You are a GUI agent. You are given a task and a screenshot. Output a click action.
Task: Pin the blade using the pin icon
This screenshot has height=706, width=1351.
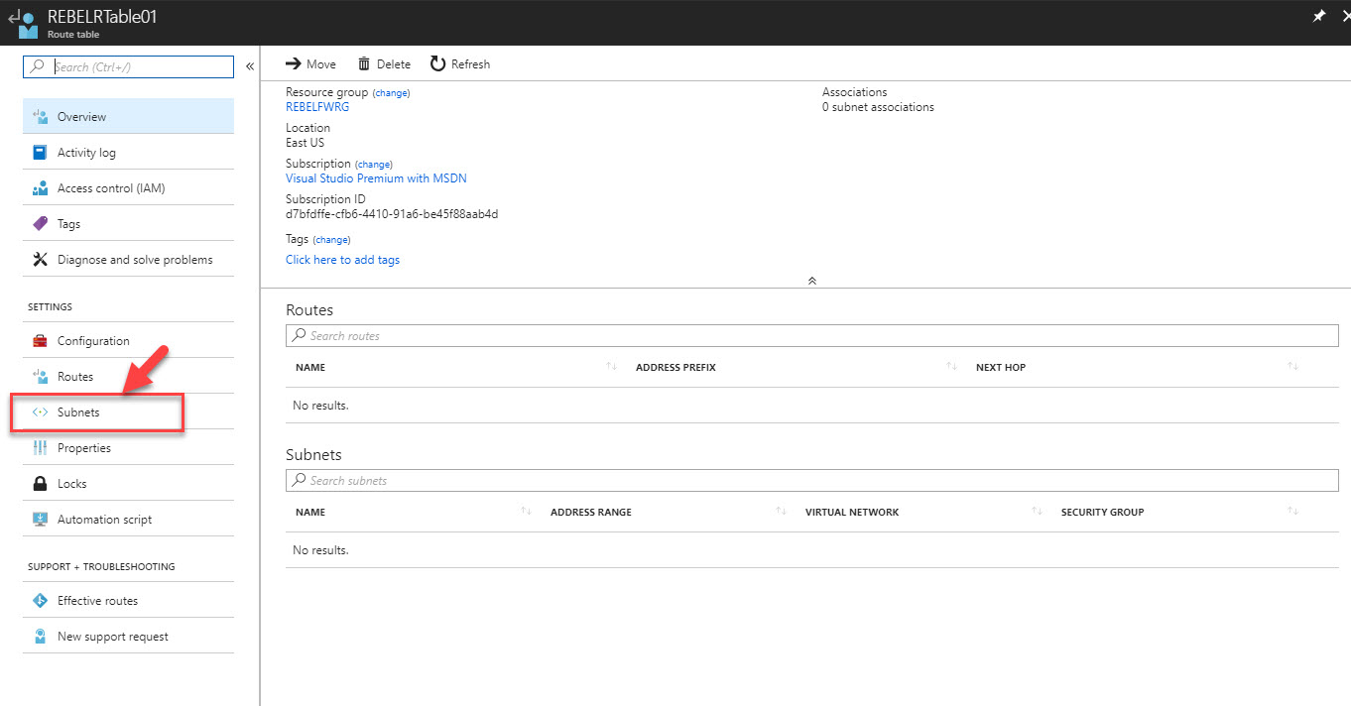click(x=1319, y=17)
